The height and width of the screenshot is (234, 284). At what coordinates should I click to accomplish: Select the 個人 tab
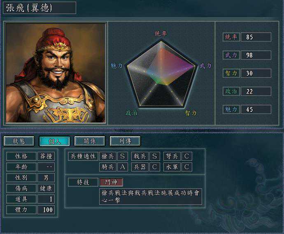tap(54, 141)
